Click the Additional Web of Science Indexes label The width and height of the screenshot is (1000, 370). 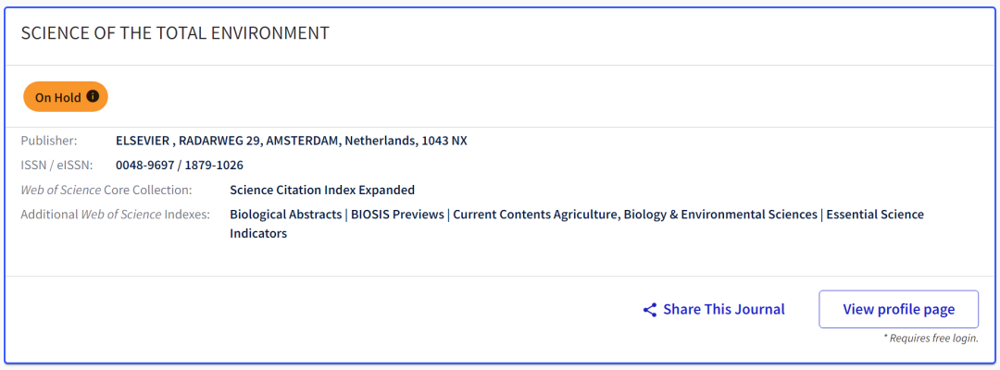point(116,215)
